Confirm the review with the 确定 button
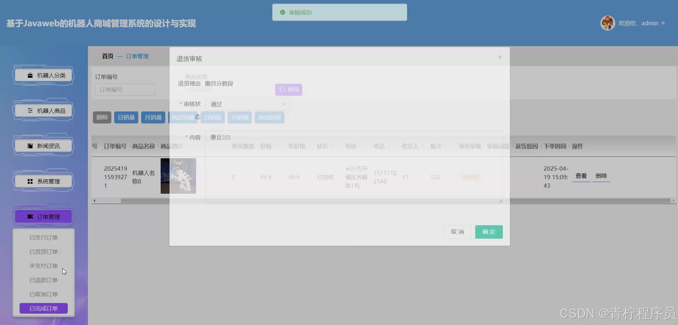The image size is (678, 325). tap(489, 232)
